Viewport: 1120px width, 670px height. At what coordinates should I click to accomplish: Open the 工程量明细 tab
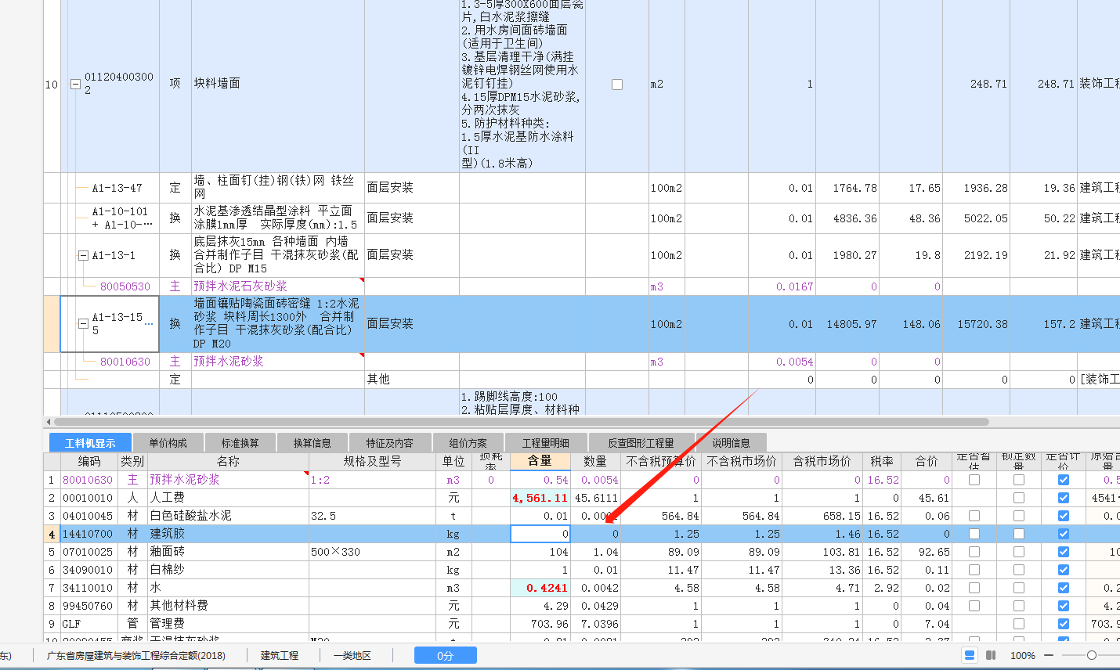(x=546, y=443)
